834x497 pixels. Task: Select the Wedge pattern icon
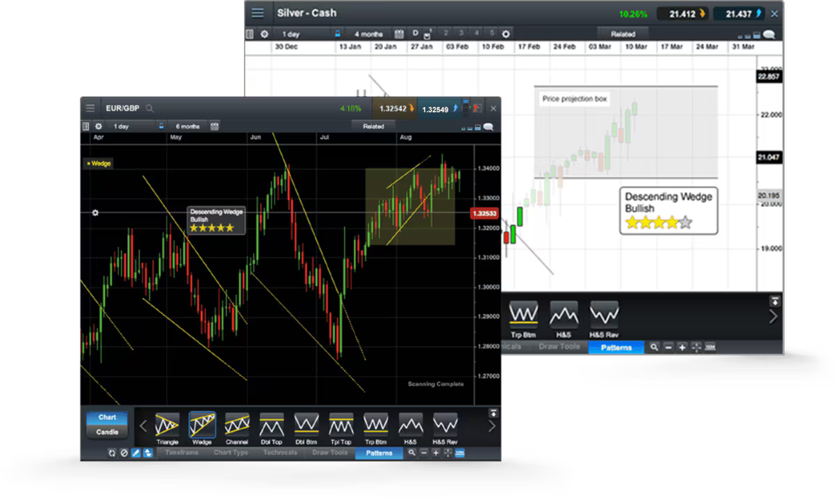point(202,425)
